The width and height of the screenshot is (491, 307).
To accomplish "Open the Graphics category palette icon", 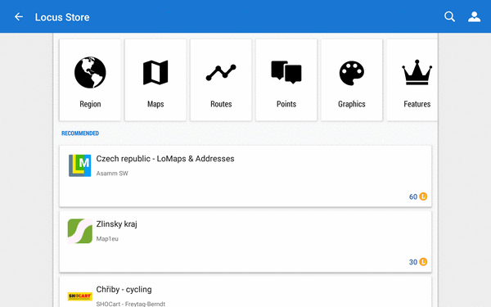I will pyautogui.click(x=352, y=73).
